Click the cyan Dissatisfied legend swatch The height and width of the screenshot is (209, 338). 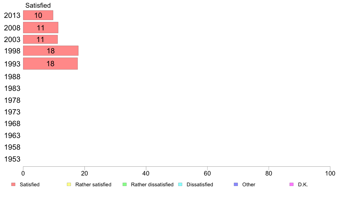click(x=180, y=185)
